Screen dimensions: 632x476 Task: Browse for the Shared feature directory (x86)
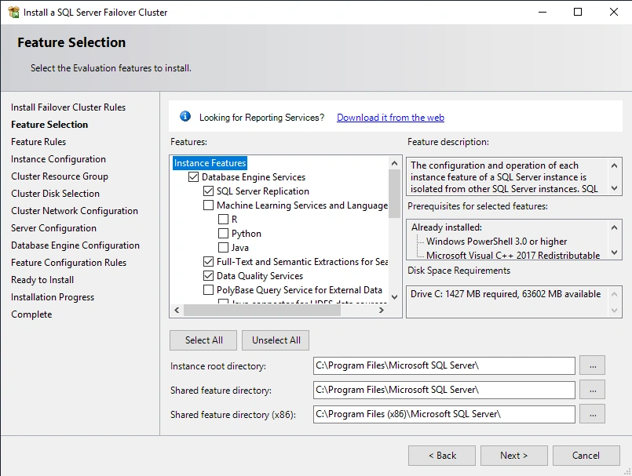(x=593, y=414)
